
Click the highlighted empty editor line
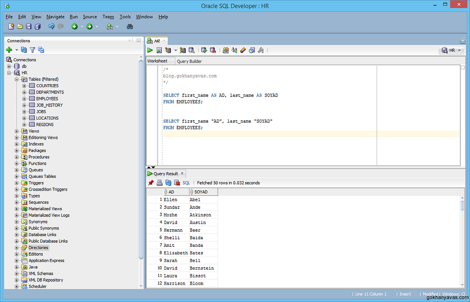click(311, 134)
